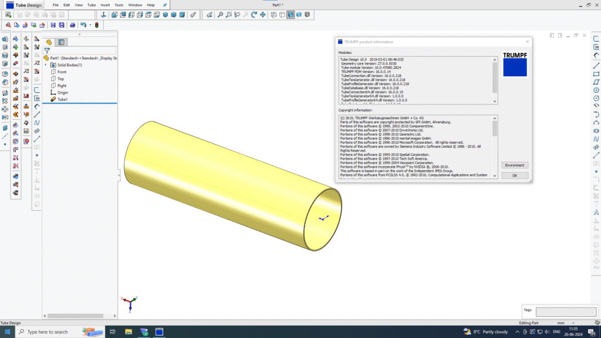Click the Tags input field
601x338 pixels.
click(x=565, y=312)
